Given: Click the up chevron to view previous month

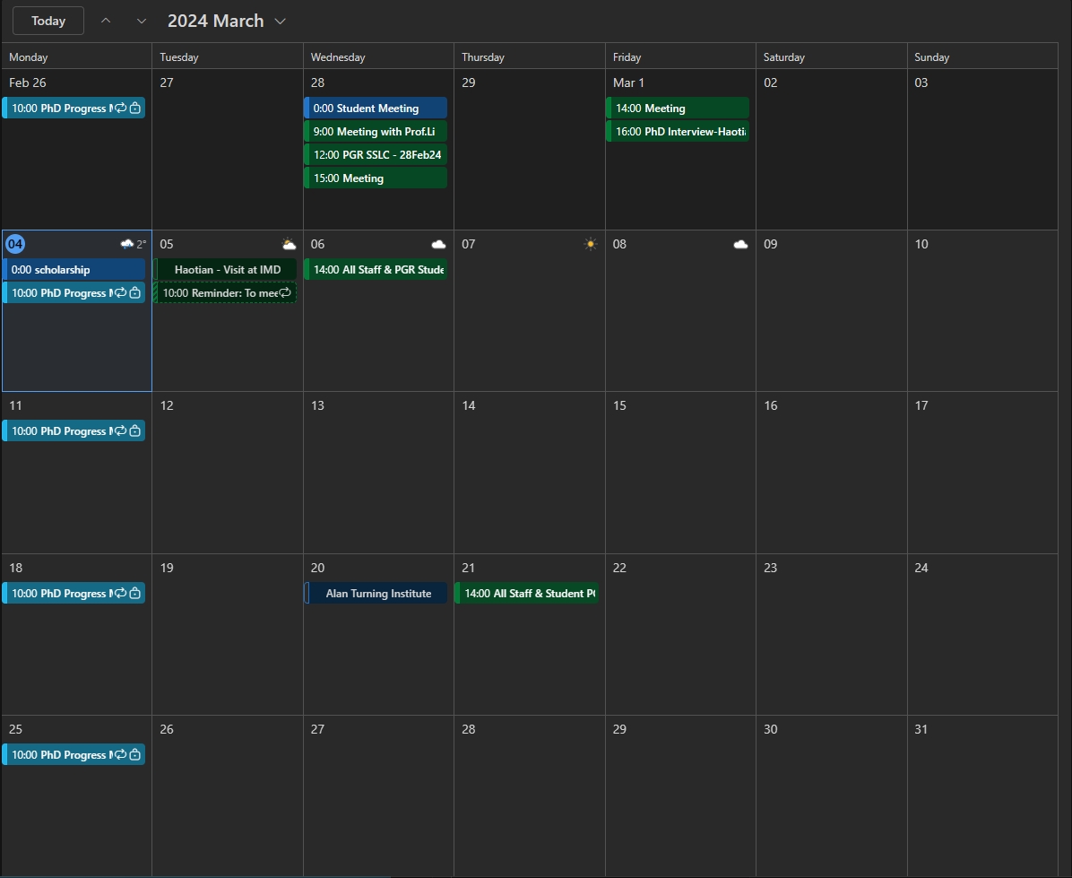Looking at the screenshot, I should tap(105, 21).
